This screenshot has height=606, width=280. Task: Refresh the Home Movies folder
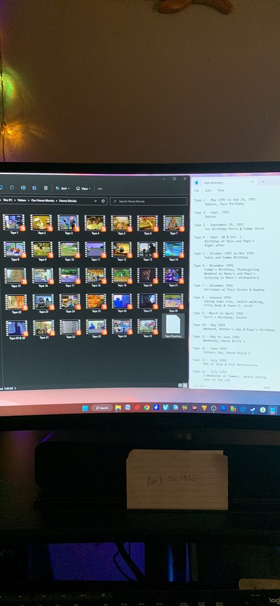click(x=103, y=201)
